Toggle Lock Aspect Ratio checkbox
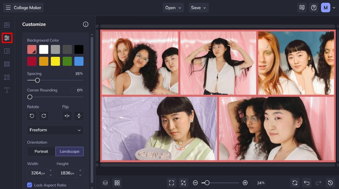This screenshot has width=339, height=189. point(29,185)
